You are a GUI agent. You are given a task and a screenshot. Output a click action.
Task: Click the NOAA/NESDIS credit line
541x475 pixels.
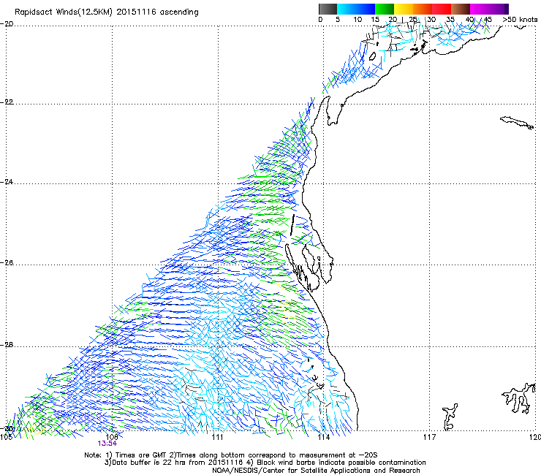click(x=316, y=471)
